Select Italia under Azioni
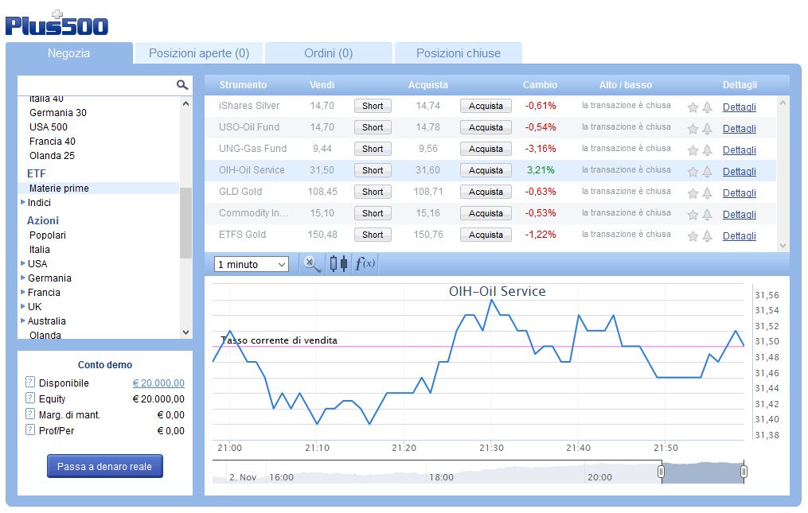 pos(40,249)
